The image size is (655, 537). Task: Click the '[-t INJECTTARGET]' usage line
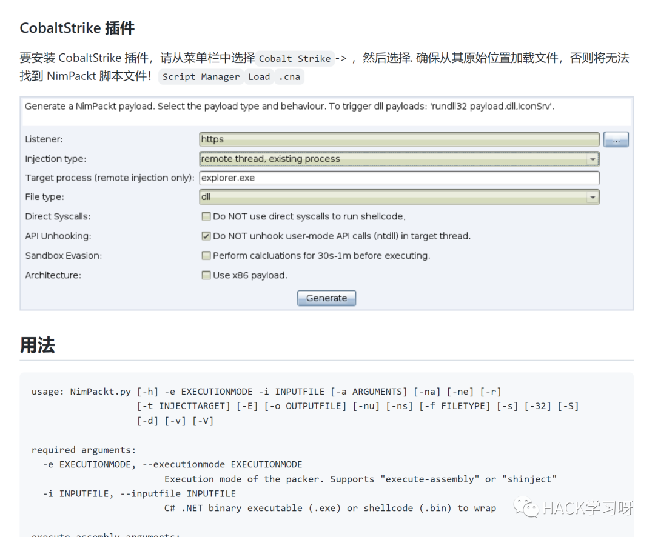(358, 406)
